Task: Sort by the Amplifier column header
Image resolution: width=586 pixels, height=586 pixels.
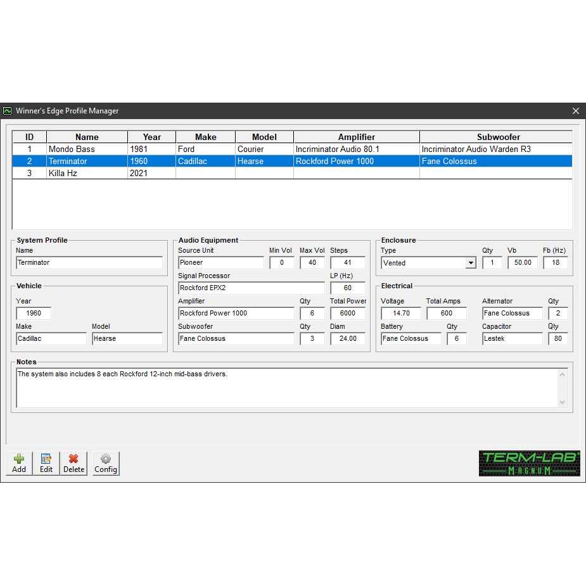Action: [356, 137]
